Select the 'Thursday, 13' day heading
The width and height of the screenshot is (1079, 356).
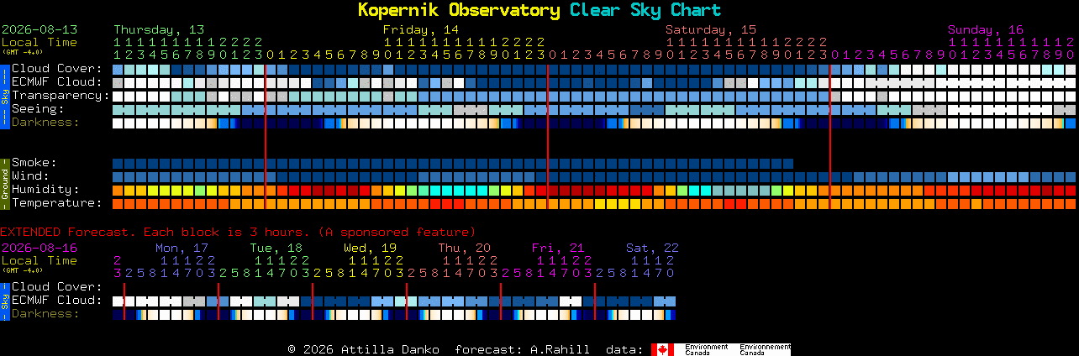click(159, 29)
